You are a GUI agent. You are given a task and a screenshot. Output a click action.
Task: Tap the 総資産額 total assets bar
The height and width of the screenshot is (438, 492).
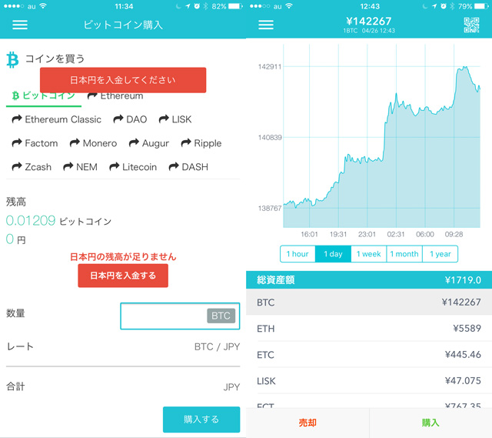(x=369, y=279)
